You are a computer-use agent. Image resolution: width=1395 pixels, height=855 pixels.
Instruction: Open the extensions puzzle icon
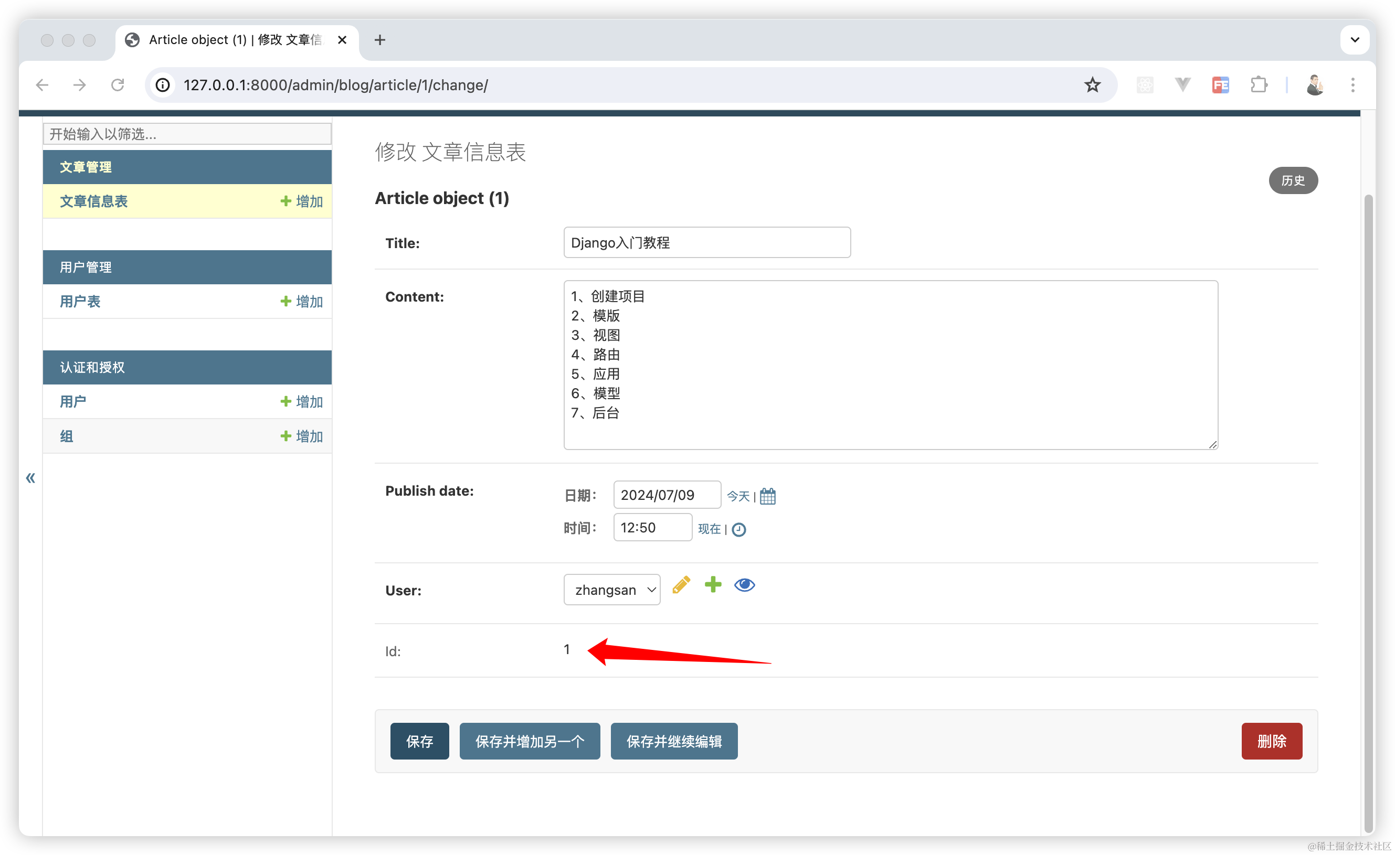1259,85
